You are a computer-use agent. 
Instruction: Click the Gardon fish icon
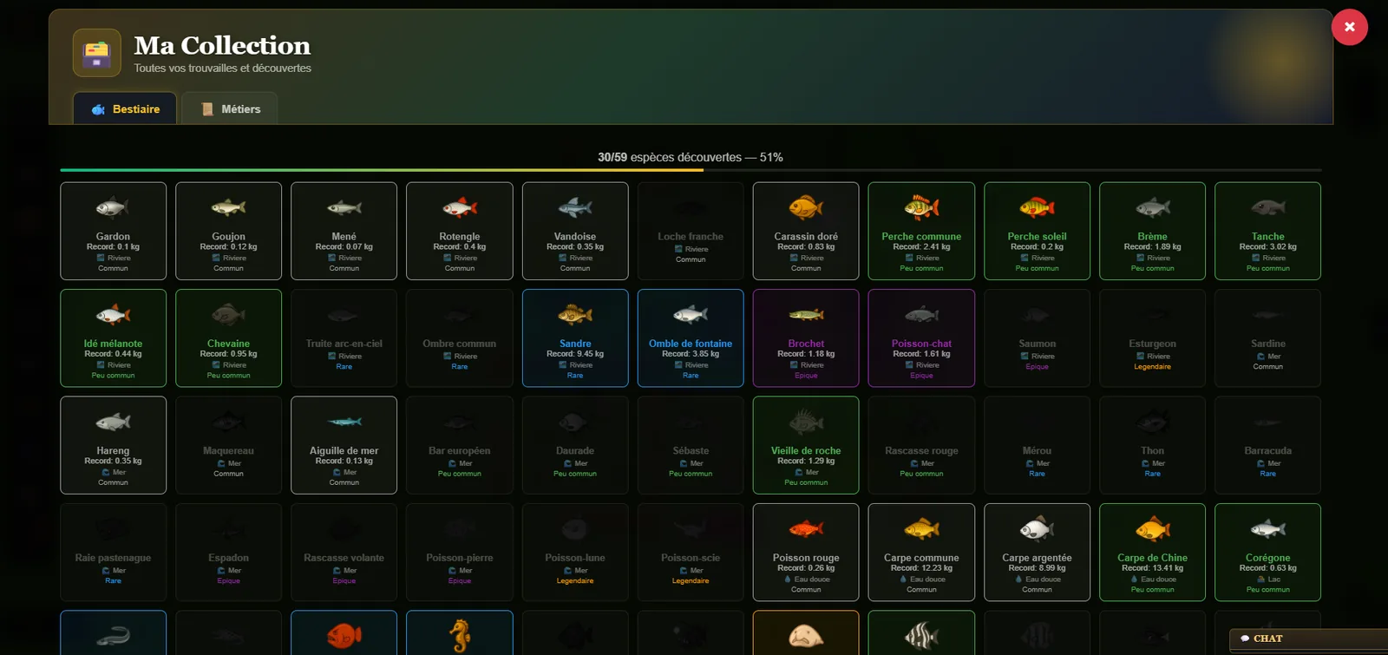coord(113,208)
